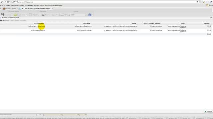This screenshot has height=119, width=213.
Task: Click the totals value cell below the Значение column
Action: 209,34
